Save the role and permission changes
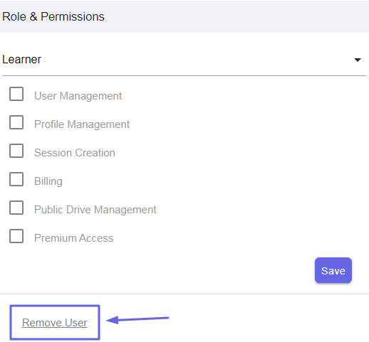The image size is (369, 342). point(333,270)
